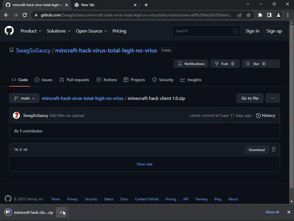Close the New Tab tab
This screenshot has width=294, height=221.
135,5
